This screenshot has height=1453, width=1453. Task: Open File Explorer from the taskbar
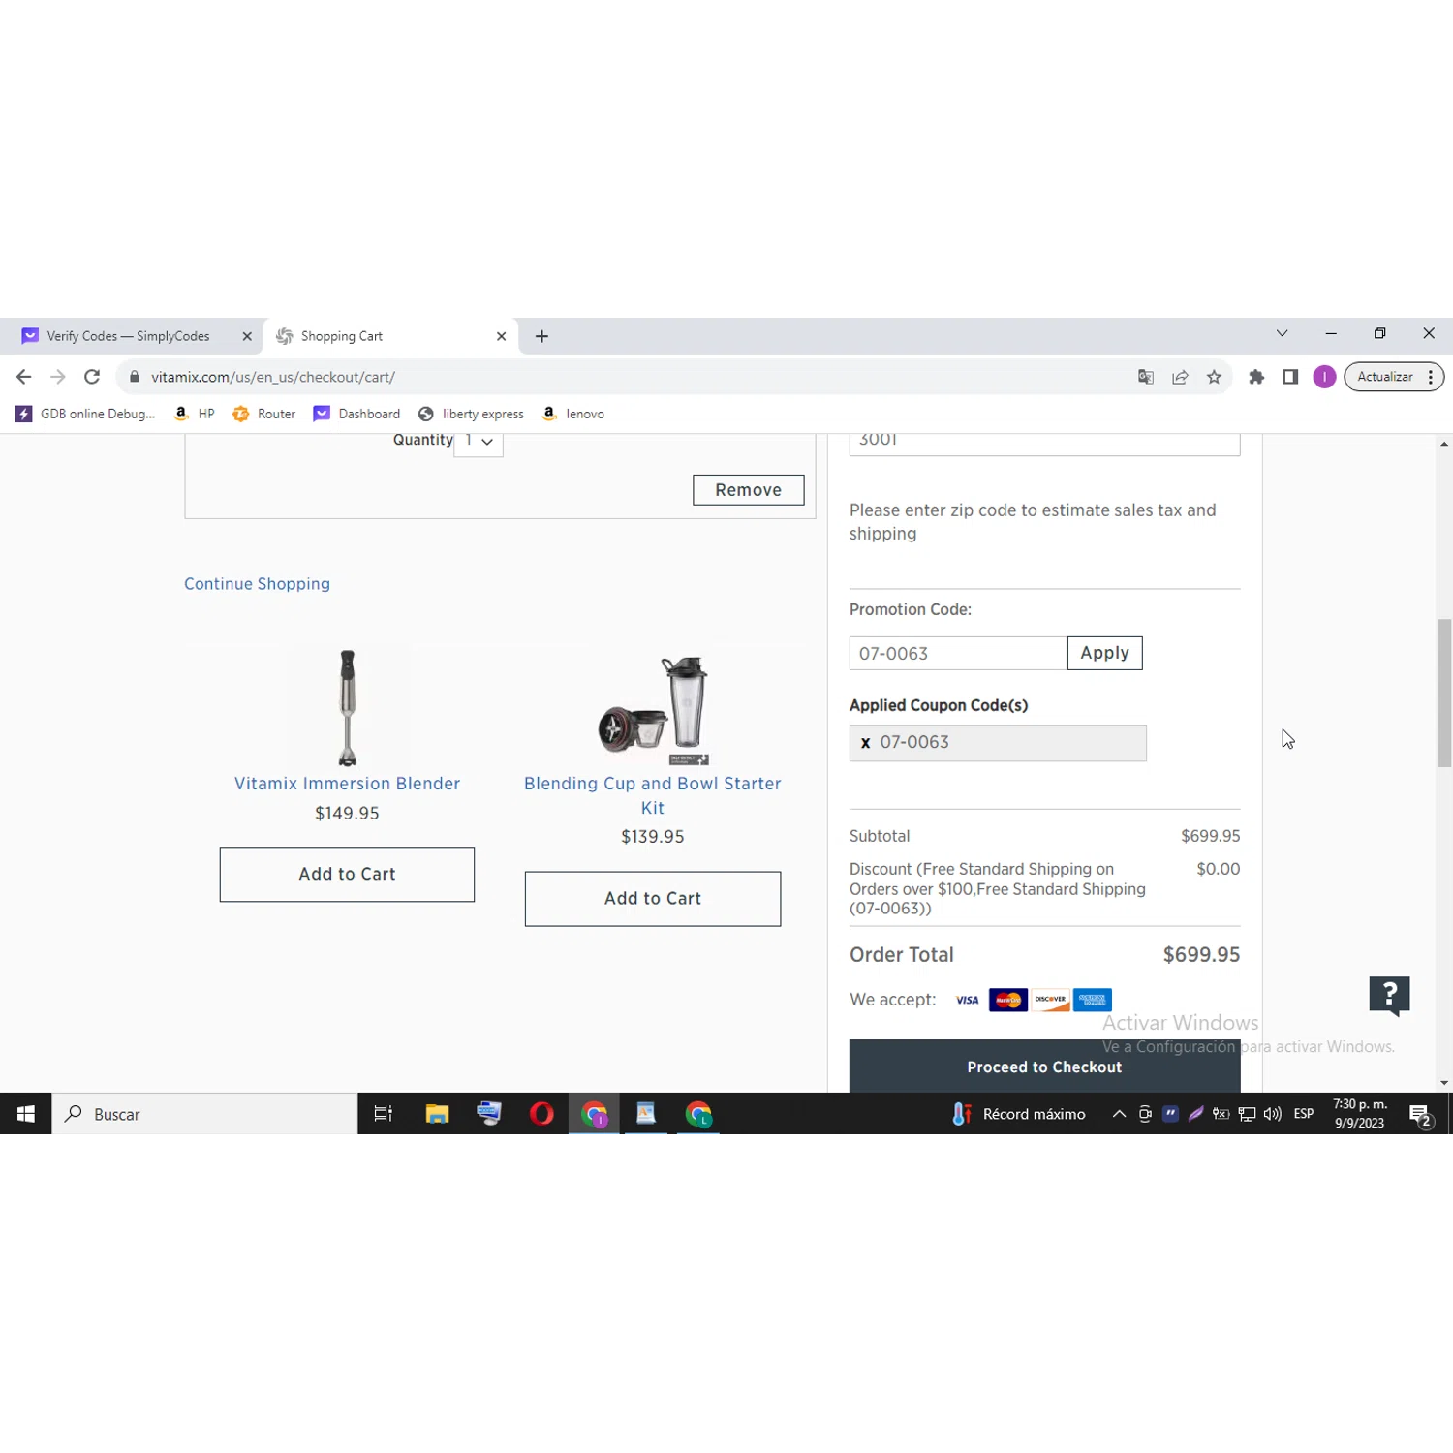pos(437,1114)
